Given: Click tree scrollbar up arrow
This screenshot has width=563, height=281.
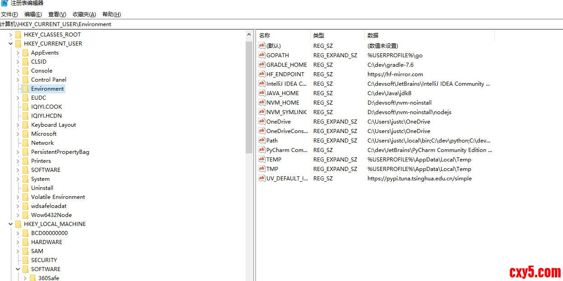Looking at the screenshot, I should [249, 35].
